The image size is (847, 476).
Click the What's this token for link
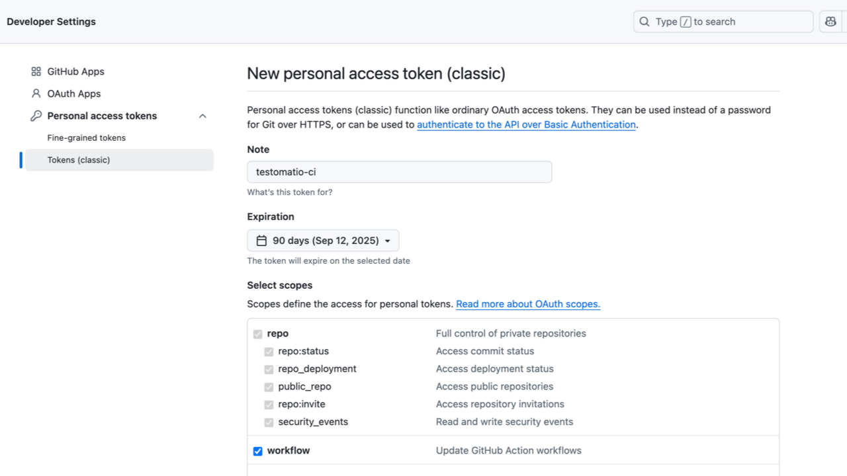[289, 192]
